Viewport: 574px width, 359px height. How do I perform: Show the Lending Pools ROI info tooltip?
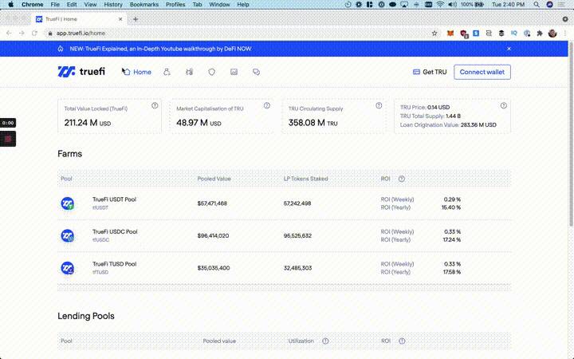402,341
